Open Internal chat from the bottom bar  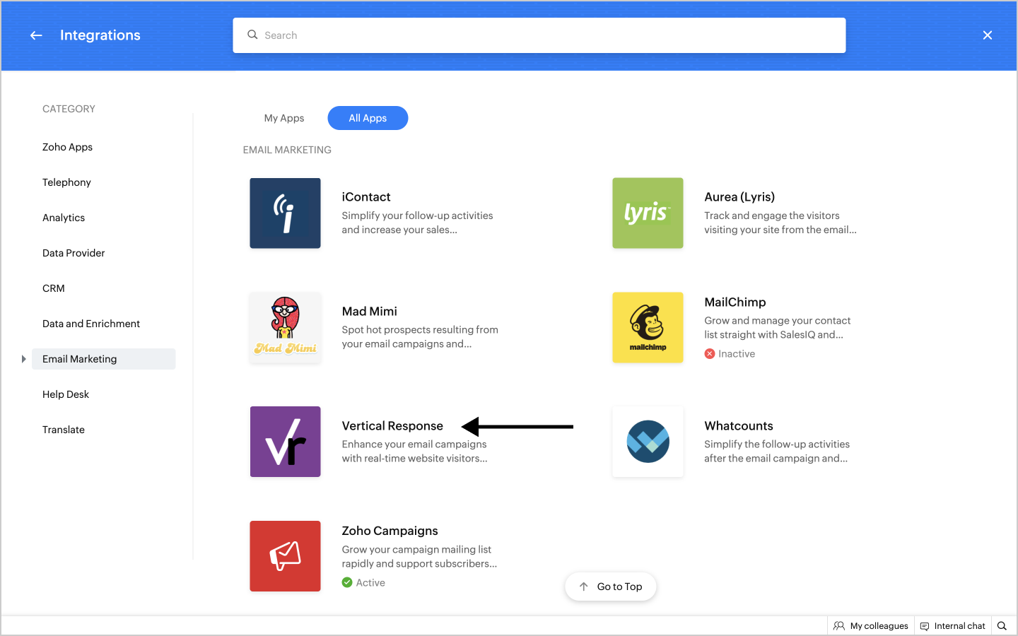coord(952,626)
